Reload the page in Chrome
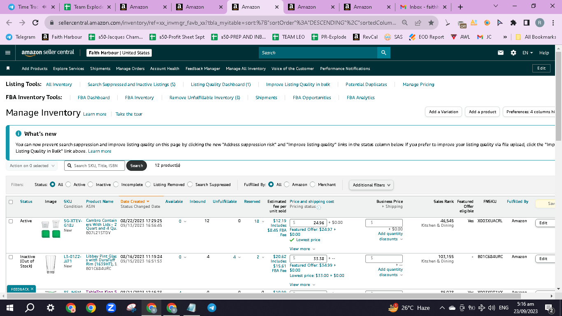This screenshot has height=316, width=562. pyautogui.click(x=35, y=23)
